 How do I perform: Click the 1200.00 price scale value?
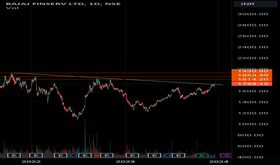click(x=253, y=113)
